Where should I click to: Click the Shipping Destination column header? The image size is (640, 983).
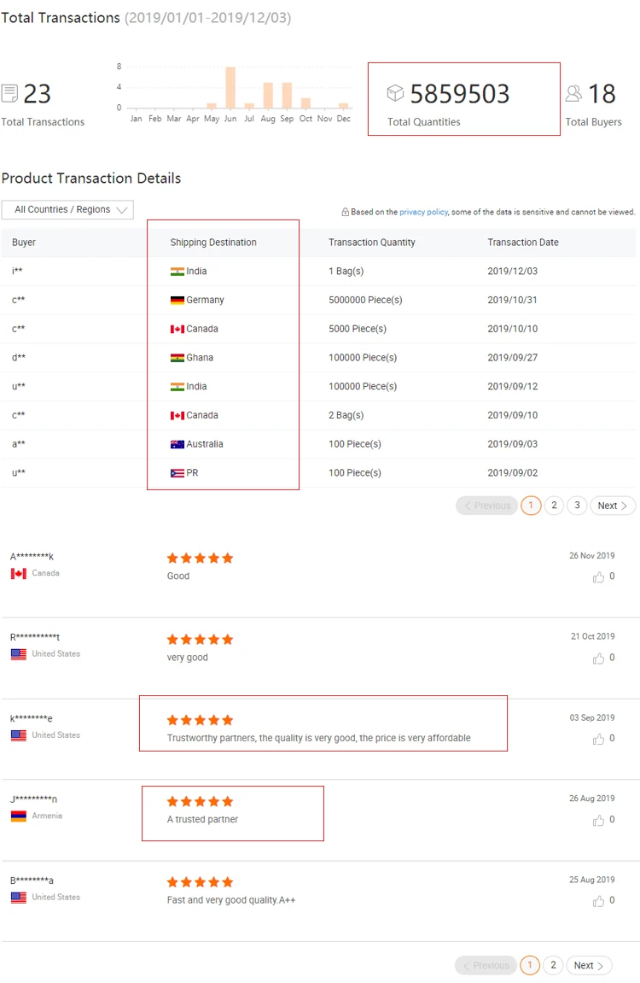pyautogui.click(x=213, y=243)
